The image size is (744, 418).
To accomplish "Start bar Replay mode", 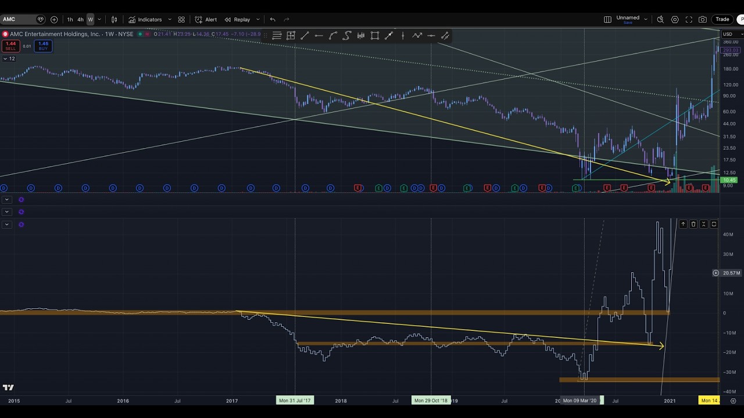I will (x=237, y=19).
